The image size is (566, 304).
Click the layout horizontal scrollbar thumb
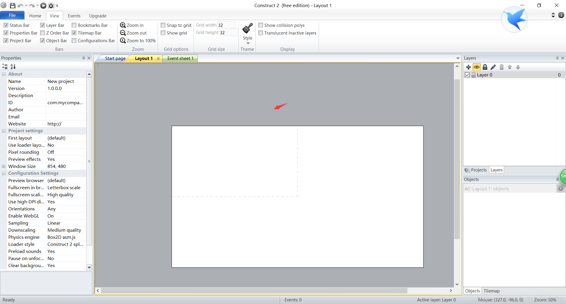pyautogui.click(x=254, y=291)
